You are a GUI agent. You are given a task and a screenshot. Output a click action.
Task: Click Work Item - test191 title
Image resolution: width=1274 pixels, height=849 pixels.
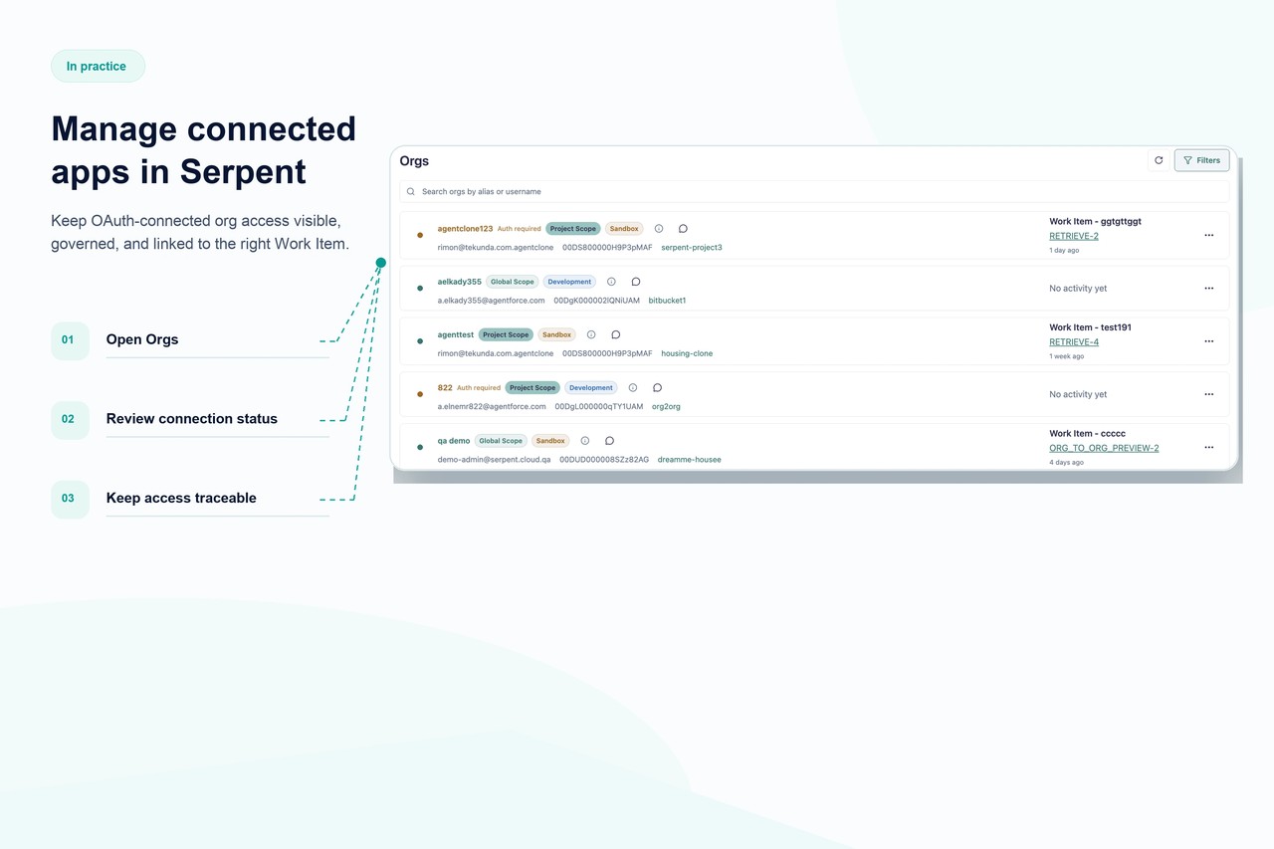tap(1090, 326)
